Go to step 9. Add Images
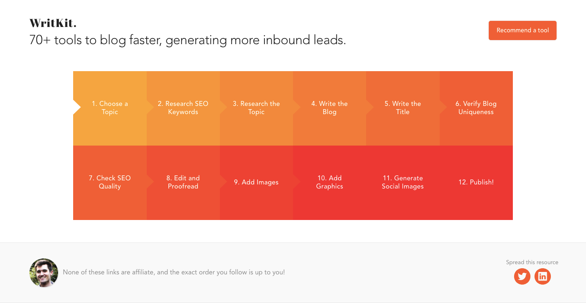The image size is (586, 303). 256,182
